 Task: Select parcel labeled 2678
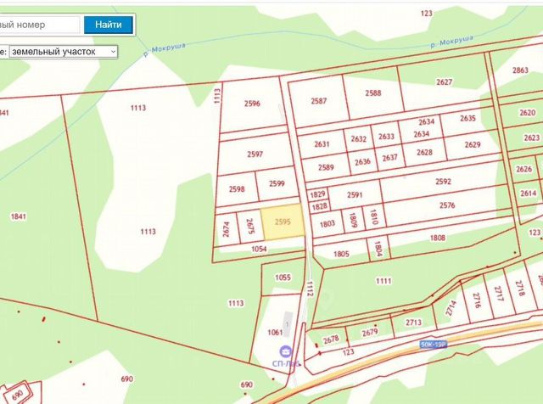pos(331,339)
